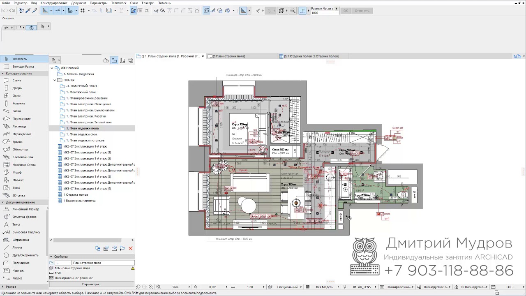This screenshot has height=296, width=526.
Task: Select the Полилиния polyline tool
Action: [24, 263]
